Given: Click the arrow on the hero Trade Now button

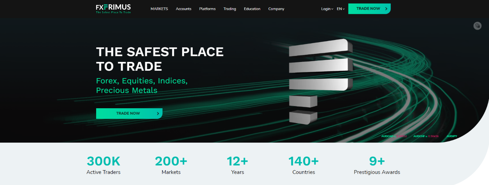Looking at the screenshot, I should coord(158,114).
